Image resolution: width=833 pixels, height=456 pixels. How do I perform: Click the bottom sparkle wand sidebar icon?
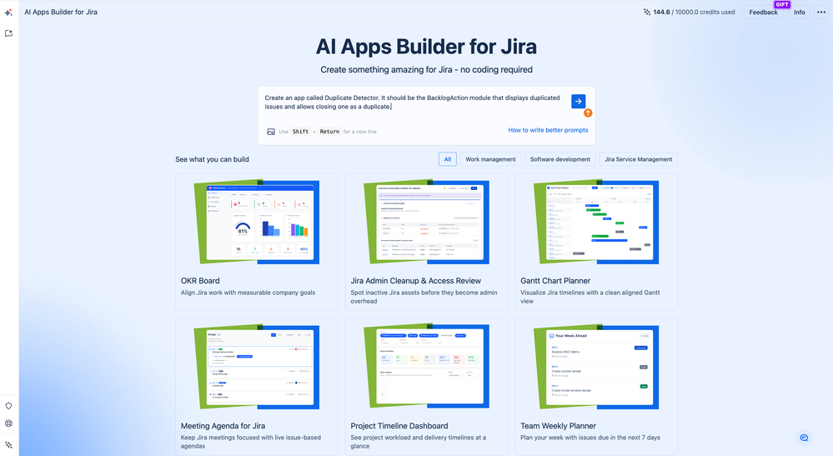(8, 445)
